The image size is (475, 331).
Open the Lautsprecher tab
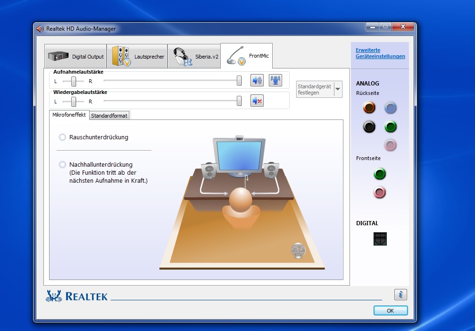pyautogui.click(x=137, y=56)
